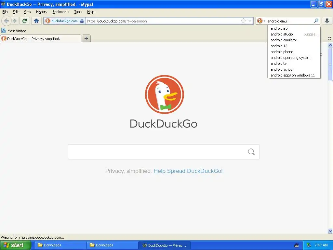The height and width of the screenshot is (250, 333).
Task: Go back with the Back arrow button
Action: point(7,21)
